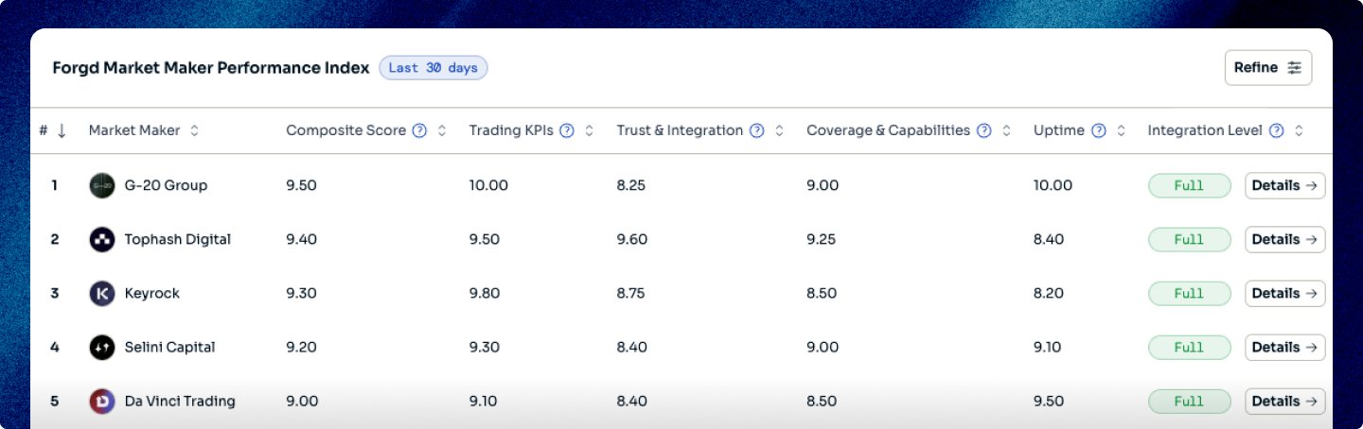The height and width of the screenshot is (429, 1363).
Task: Click the Integration Level column header
Action: (x=1205, y=131)
